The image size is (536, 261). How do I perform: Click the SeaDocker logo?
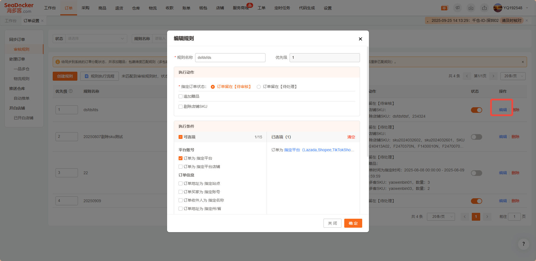click(19, 8)
